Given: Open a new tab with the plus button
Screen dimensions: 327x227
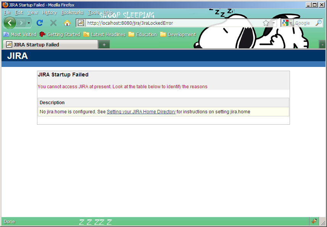Looking at the screenshot, I should pos(104,45).
